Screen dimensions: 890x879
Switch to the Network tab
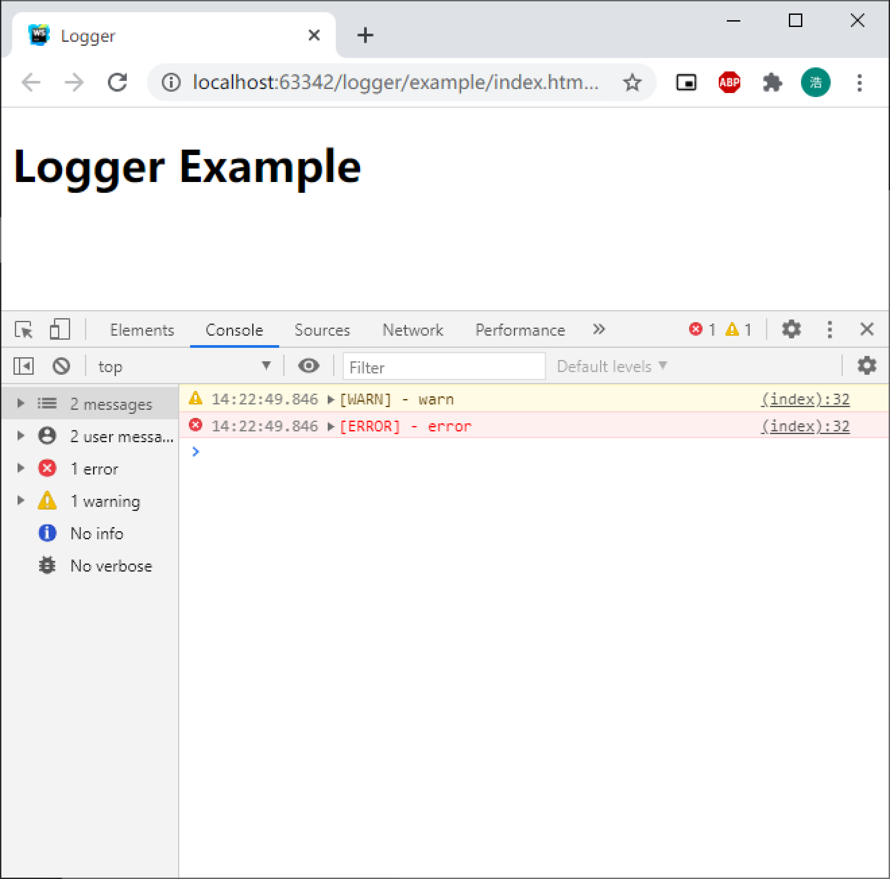coord(412,330)
